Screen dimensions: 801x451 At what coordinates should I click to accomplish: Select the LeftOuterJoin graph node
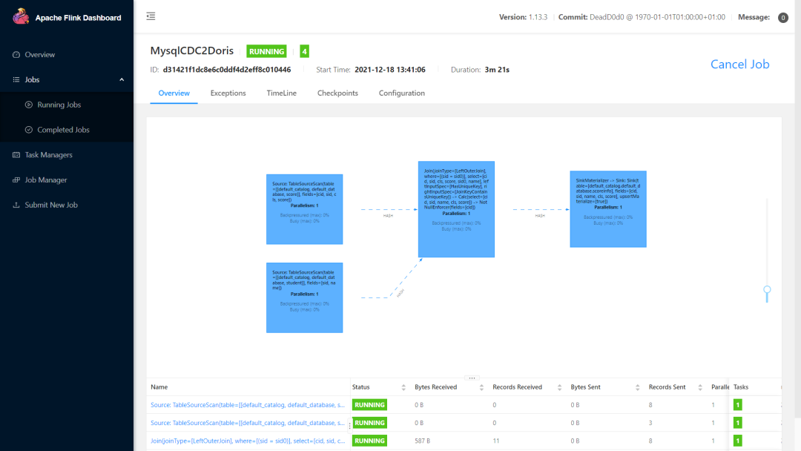tap(456, 209)
